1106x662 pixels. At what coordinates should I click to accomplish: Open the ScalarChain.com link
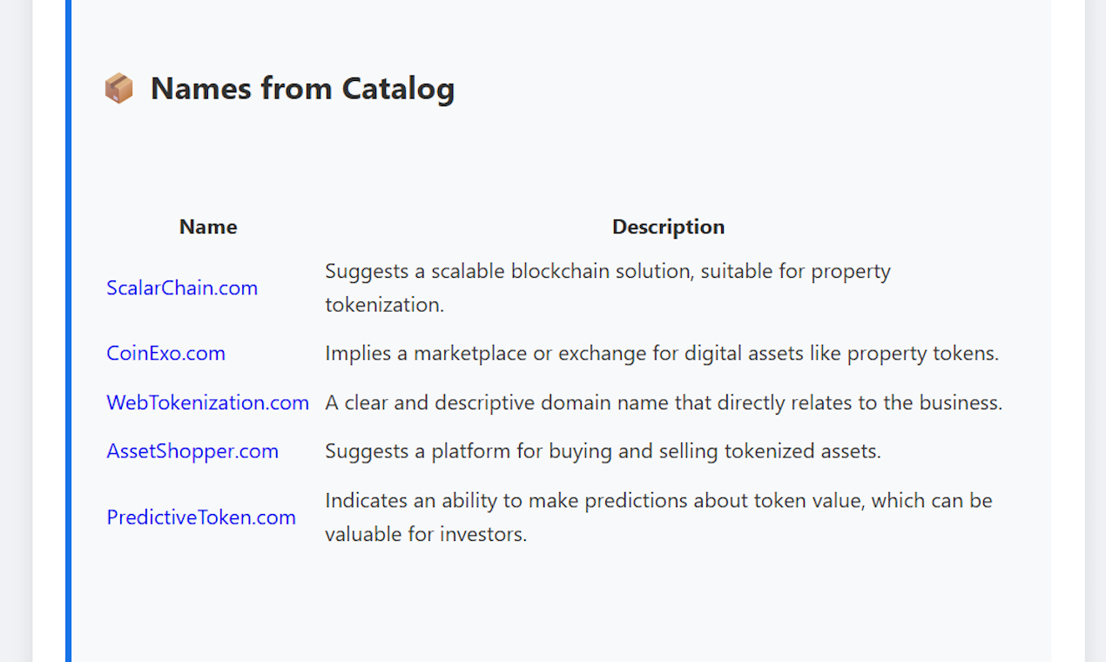click(181, 287)
